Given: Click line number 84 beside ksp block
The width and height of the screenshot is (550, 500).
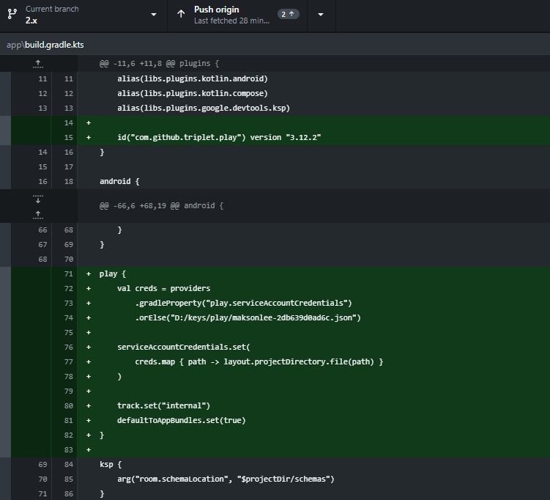Looking at the screenshot, I should [x=68, y=464].
